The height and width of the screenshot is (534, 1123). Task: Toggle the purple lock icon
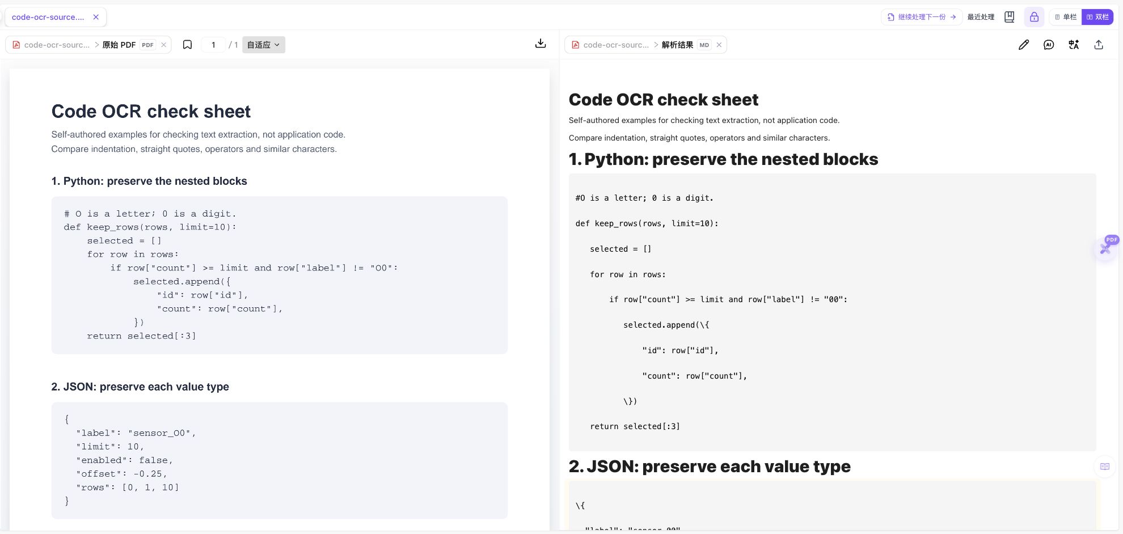1034,17
